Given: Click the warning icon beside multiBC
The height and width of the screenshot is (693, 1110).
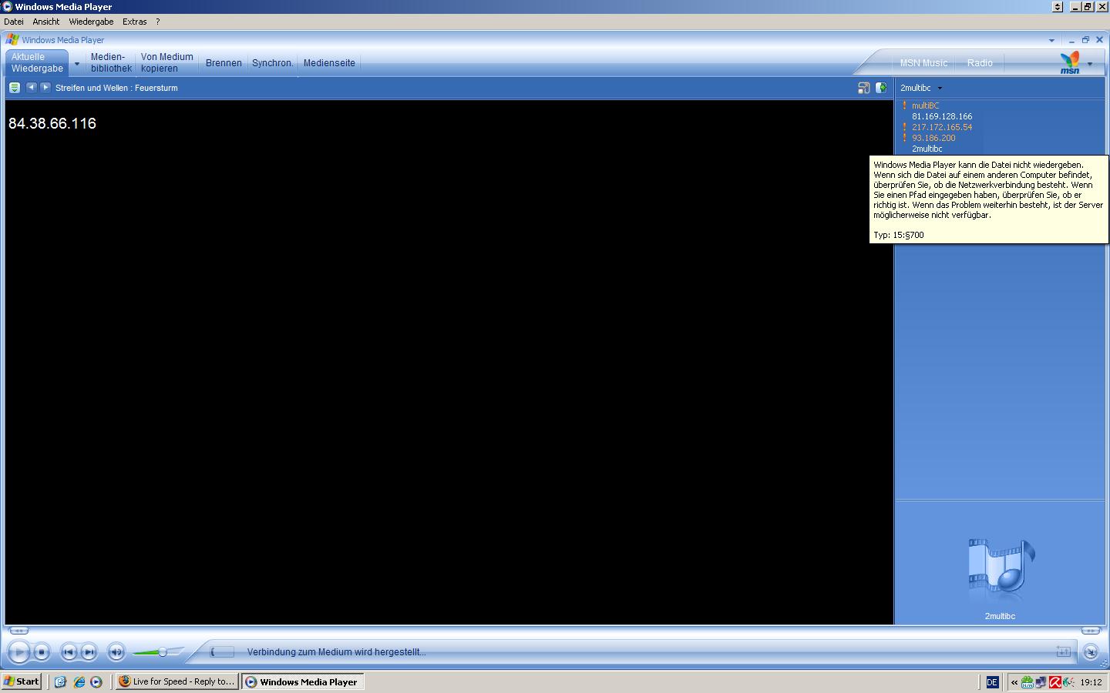Looking at the screenshot, I should pos(904,105).
